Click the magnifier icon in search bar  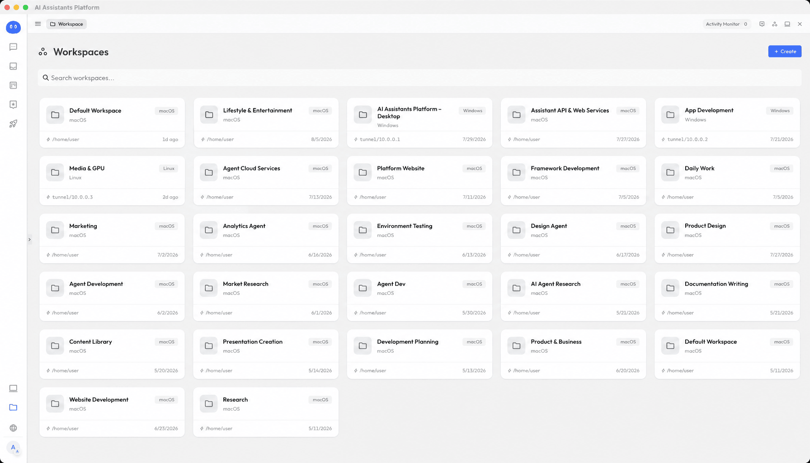click(x=46, y=78)
